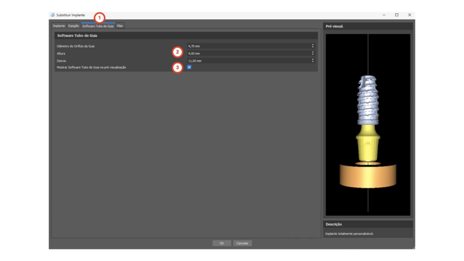This screenshot has height=261, width=464.
Task: Switch to the Implante tab
Action: (59, 26)
